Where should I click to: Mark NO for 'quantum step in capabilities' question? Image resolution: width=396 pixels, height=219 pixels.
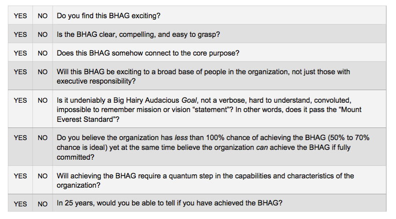(x=43, y=176)
